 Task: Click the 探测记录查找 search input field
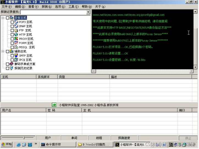click(x=53, y=12)
